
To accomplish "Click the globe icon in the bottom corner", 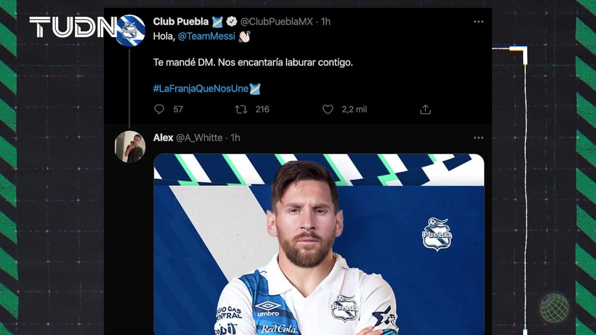I will coord(554,308).
